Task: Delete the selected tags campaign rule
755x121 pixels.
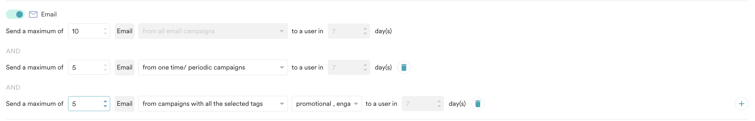Action: pyautogui.click(x=478, y=104)
